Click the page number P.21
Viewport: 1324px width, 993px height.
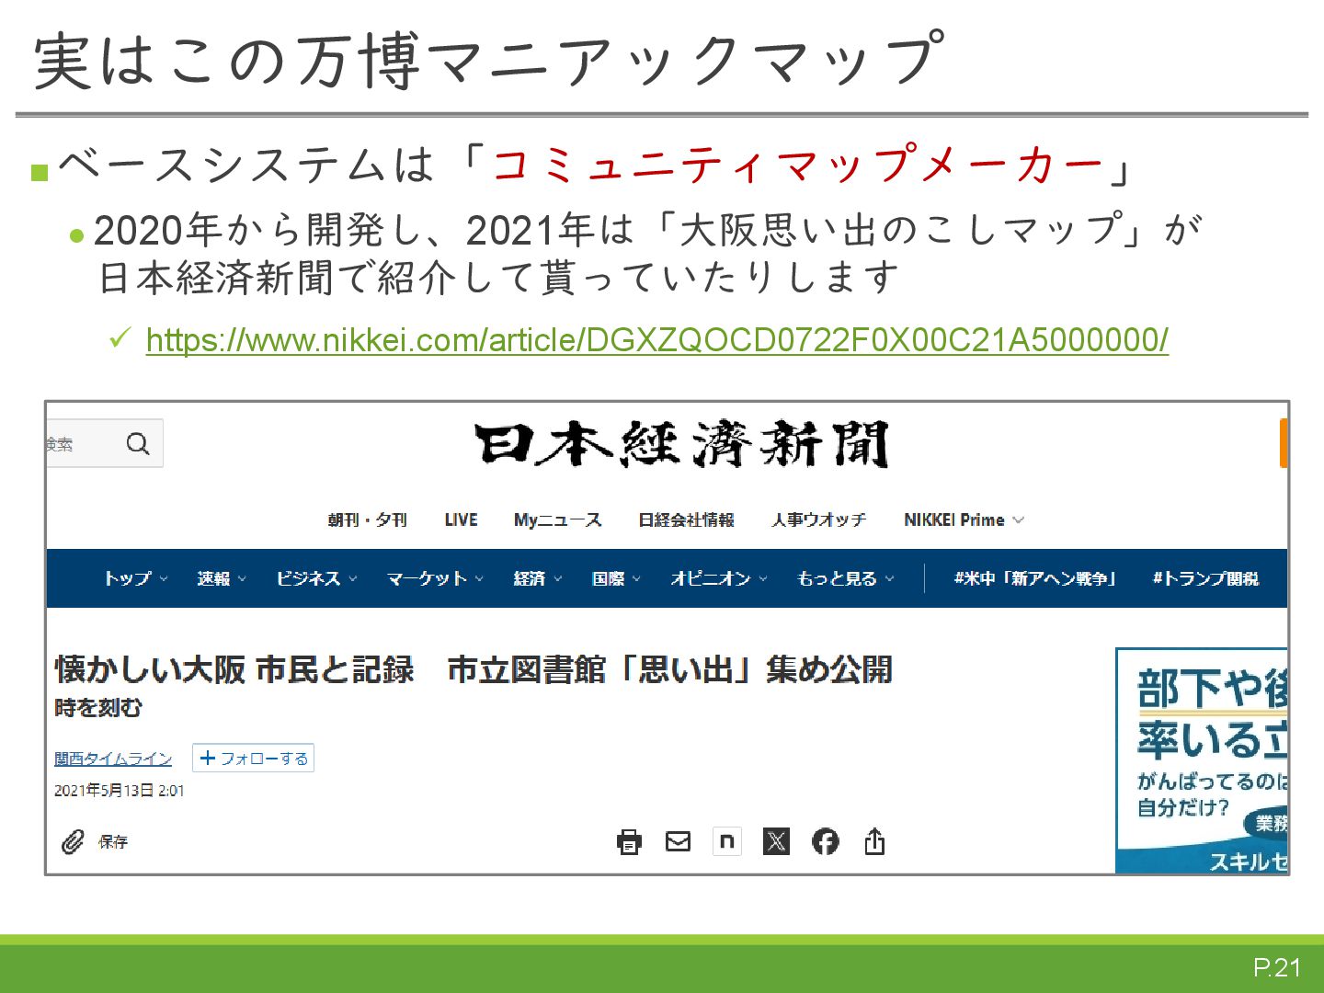click(x=1277, y=967)
